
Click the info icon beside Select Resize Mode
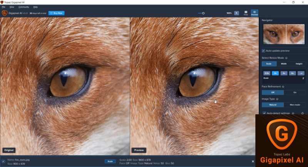coord(286,58)
